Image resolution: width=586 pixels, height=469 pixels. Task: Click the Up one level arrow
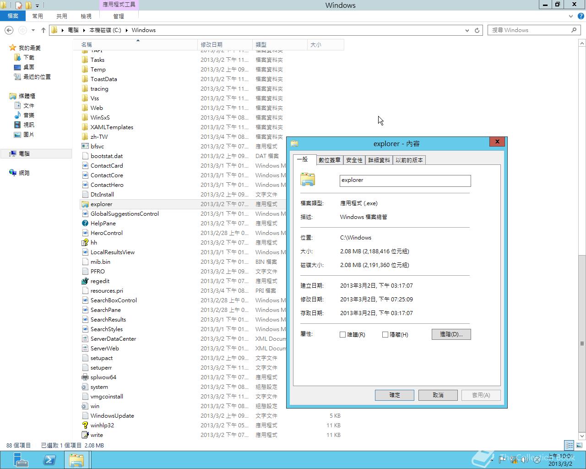[43, 30]
